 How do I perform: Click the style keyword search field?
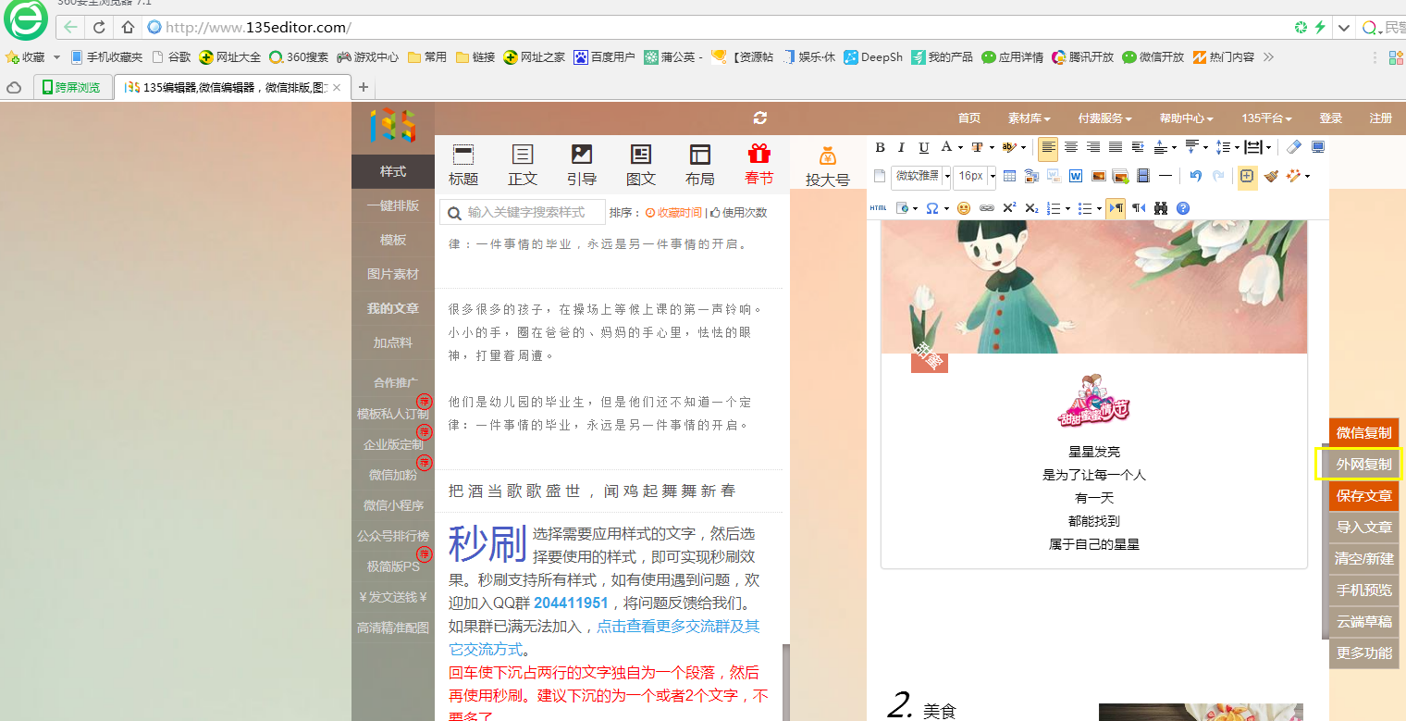tap(523, 212)
